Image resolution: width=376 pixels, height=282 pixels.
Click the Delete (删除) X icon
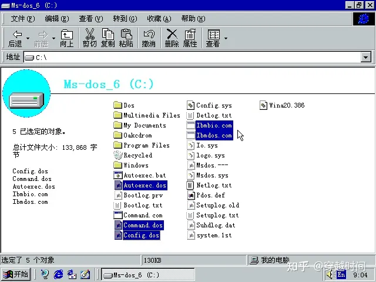click(172, 38)
